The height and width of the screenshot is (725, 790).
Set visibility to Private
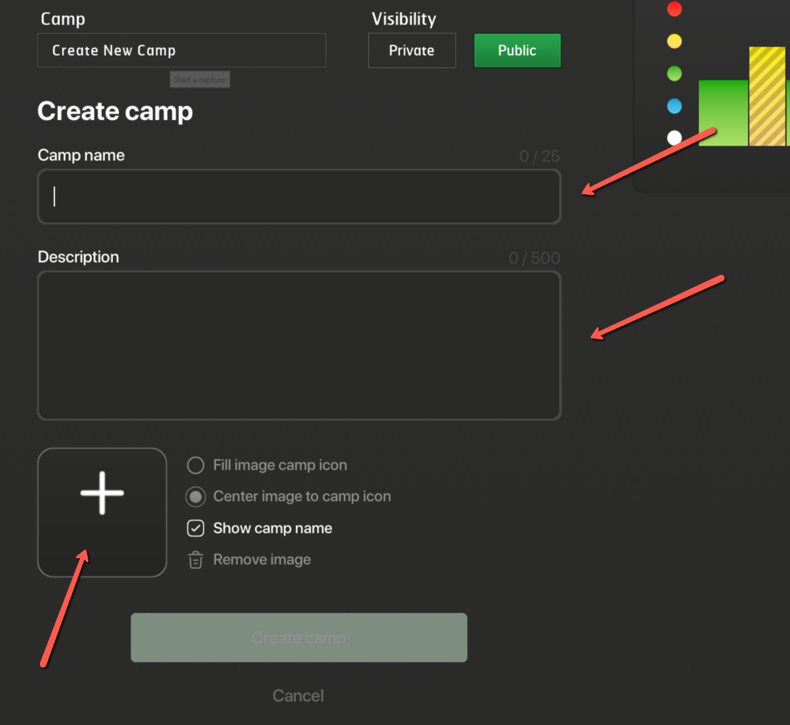412,51
